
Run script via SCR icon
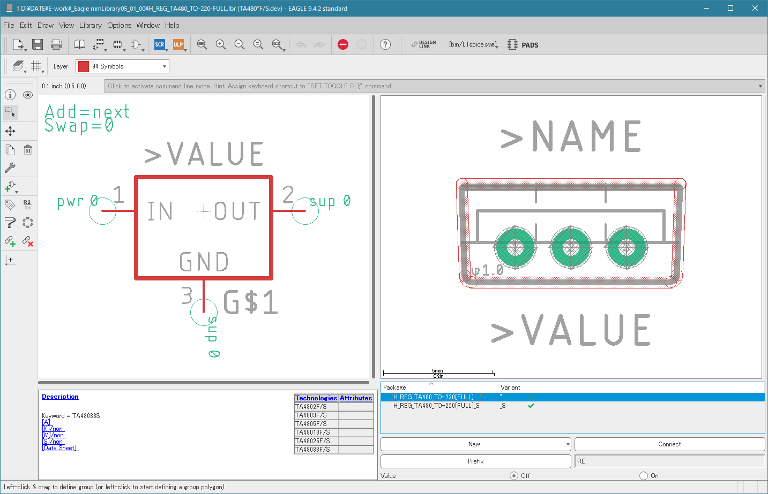tap(160, 44)
